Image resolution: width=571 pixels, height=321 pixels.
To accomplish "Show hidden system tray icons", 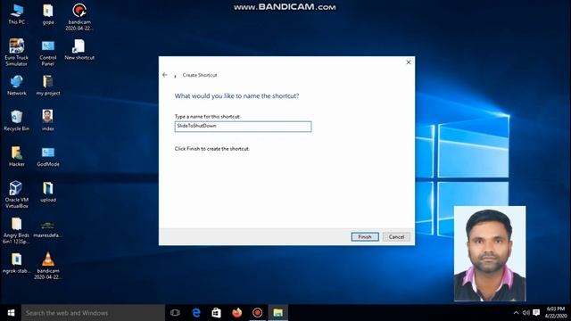I will point(516,313).
